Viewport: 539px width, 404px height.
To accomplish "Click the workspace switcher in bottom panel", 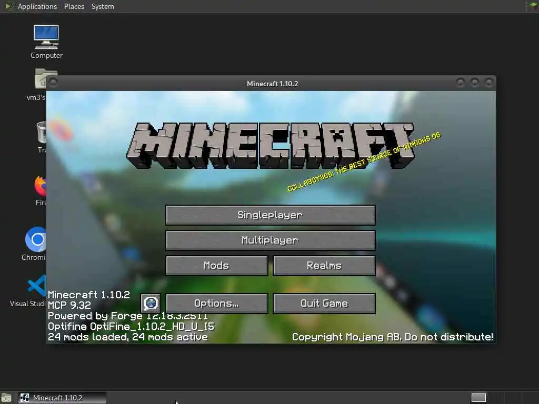I will pos(478,398).
